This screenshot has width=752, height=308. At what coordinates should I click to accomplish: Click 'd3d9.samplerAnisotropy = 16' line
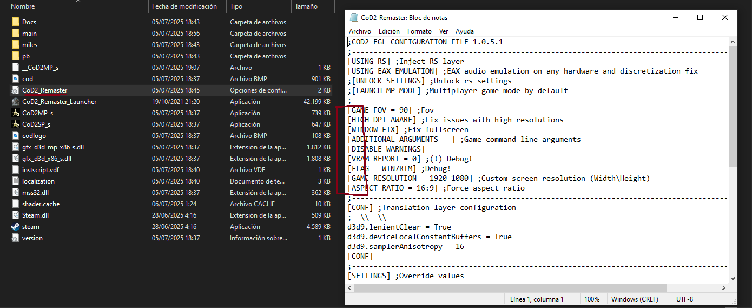tap(406, 246)
